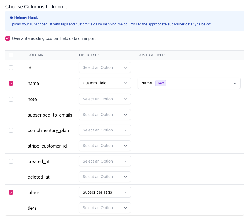Screen dimensions: 249x217
Task: Click the purple Text badge
Action: pyautogui.click(x=161, y=83)
